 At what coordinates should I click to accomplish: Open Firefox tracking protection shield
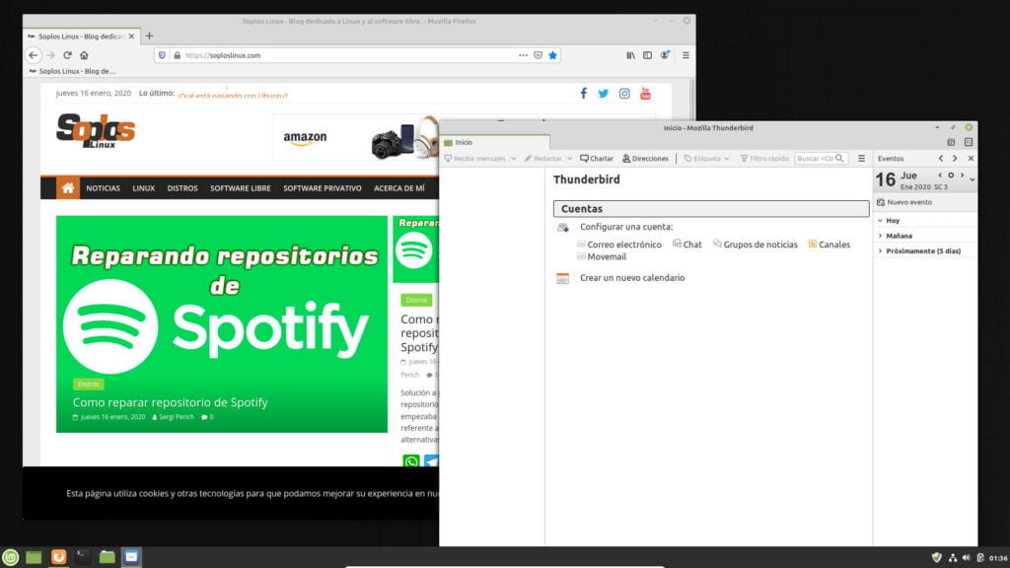click(x=163, y=55)
